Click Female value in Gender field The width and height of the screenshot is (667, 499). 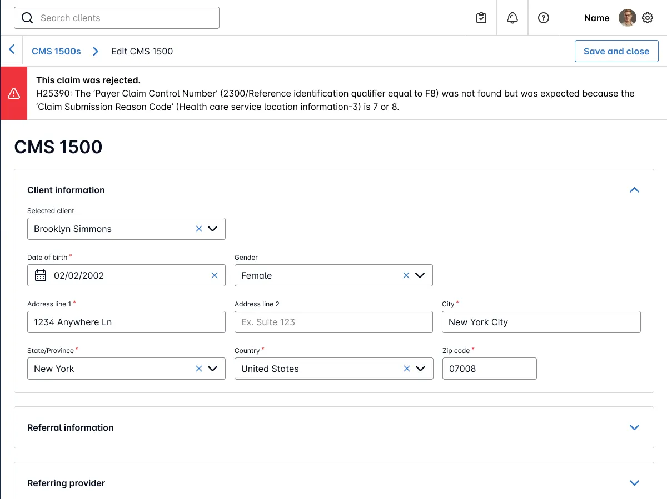[x=256, y=275]
